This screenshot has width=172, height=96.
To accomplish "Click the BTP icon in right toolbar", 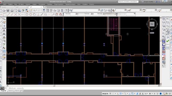I will tap(164, 55).
